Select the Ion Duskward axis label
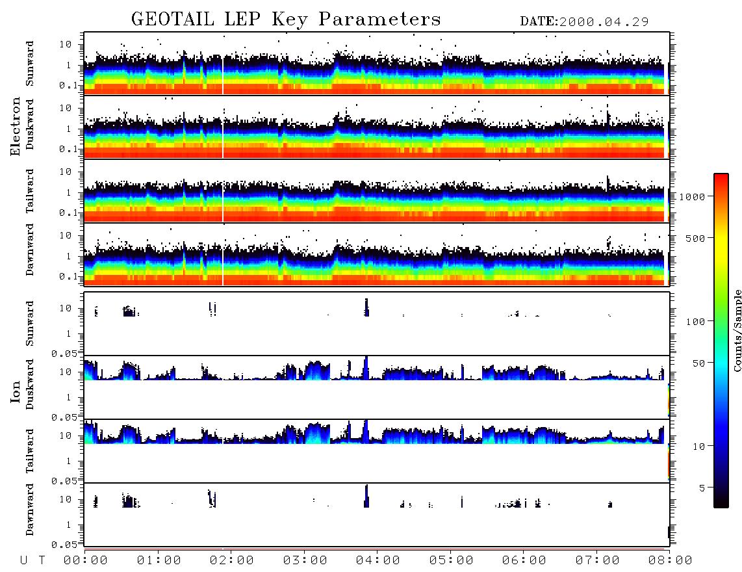Viewport: 742px width, 572px height. pos(30,384)
